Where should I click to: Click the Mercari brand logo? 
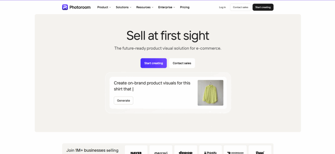(x=161, y=152)
